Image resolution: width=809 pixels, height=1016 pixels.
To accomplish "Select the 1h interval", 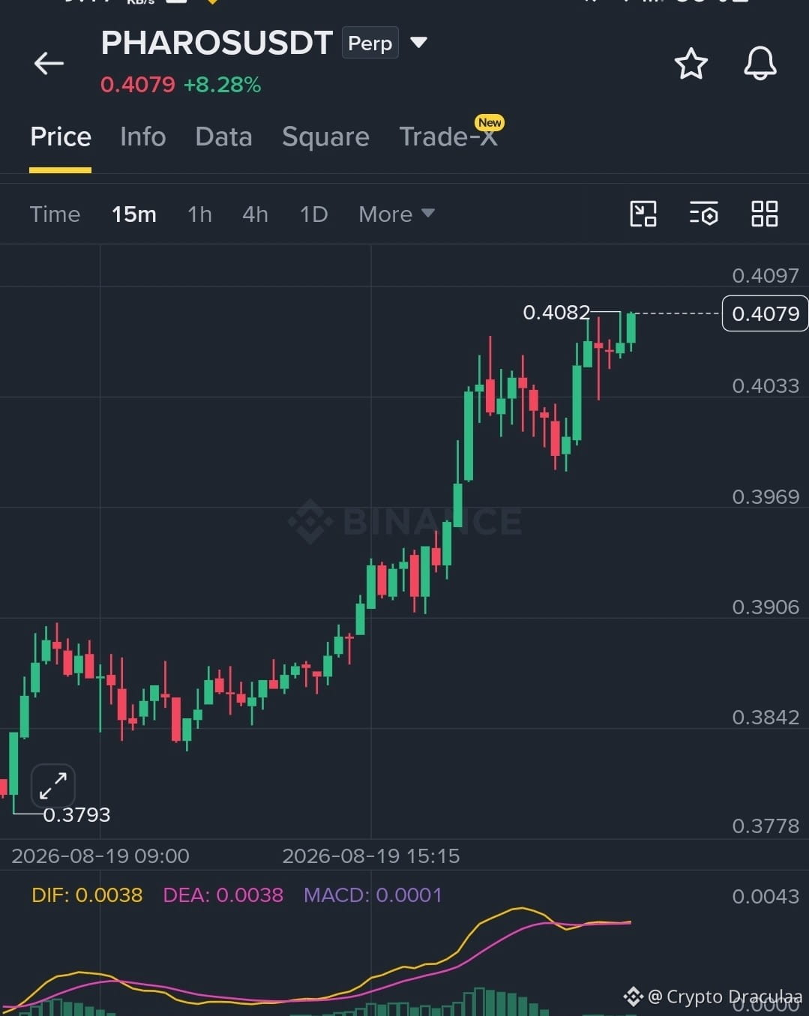I will (x=199, y=214).
